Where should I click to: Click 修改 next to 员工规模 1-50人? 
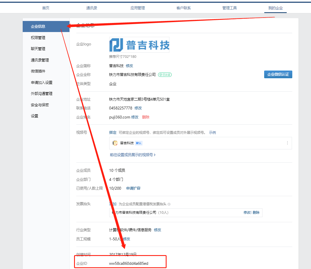pyautogui.click(x=127, y=239)
